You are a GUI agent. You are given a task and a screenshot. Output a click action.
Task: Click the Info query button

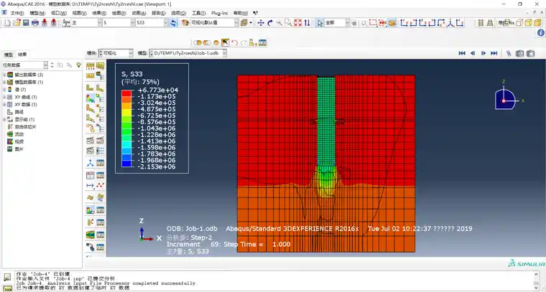pos(541,33)
